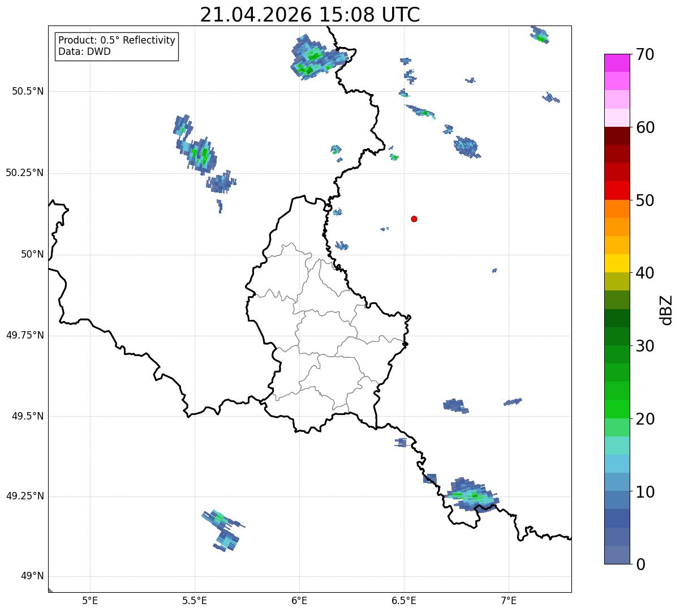The image size is (680, 612).
Task: Click the 5°E longitude tick label
Action: tap(90, 600)
